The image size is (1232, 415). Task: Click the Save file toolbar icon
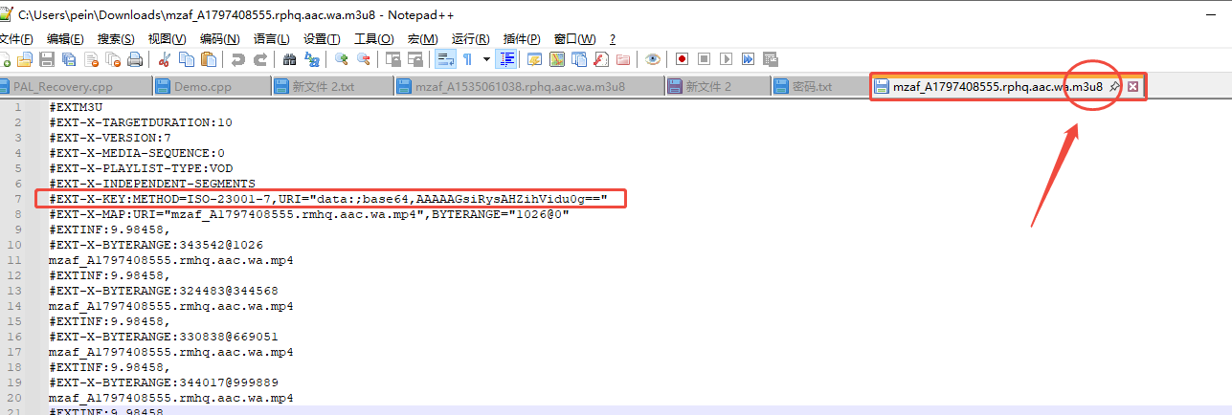pyautogui.click(x=46, y=59)
